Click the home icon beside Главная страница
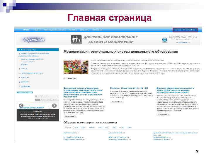This screenshot has height=158, width=211. click(x=19, y=50)
